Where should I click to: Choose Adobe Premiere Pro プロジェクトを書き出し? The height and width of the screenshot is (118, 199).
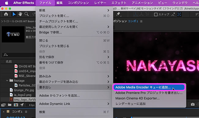[149, 93]
